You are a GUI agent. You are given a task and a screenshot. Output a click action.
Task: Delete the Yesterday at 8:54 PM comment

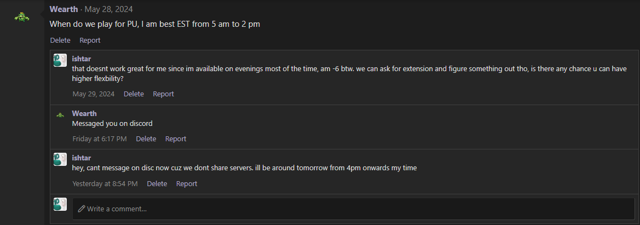[x=157, y=184]
